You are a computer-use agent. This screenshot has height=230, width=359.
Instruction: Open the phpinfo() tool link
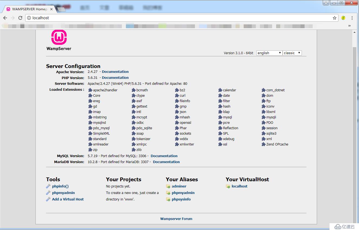tap(60, 186)
